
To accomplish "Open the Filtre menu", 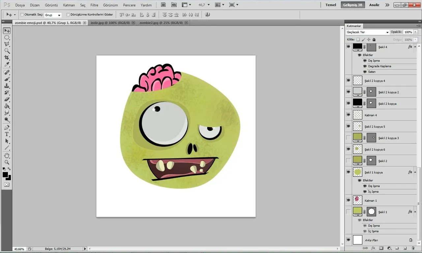I will coord(94,5).
